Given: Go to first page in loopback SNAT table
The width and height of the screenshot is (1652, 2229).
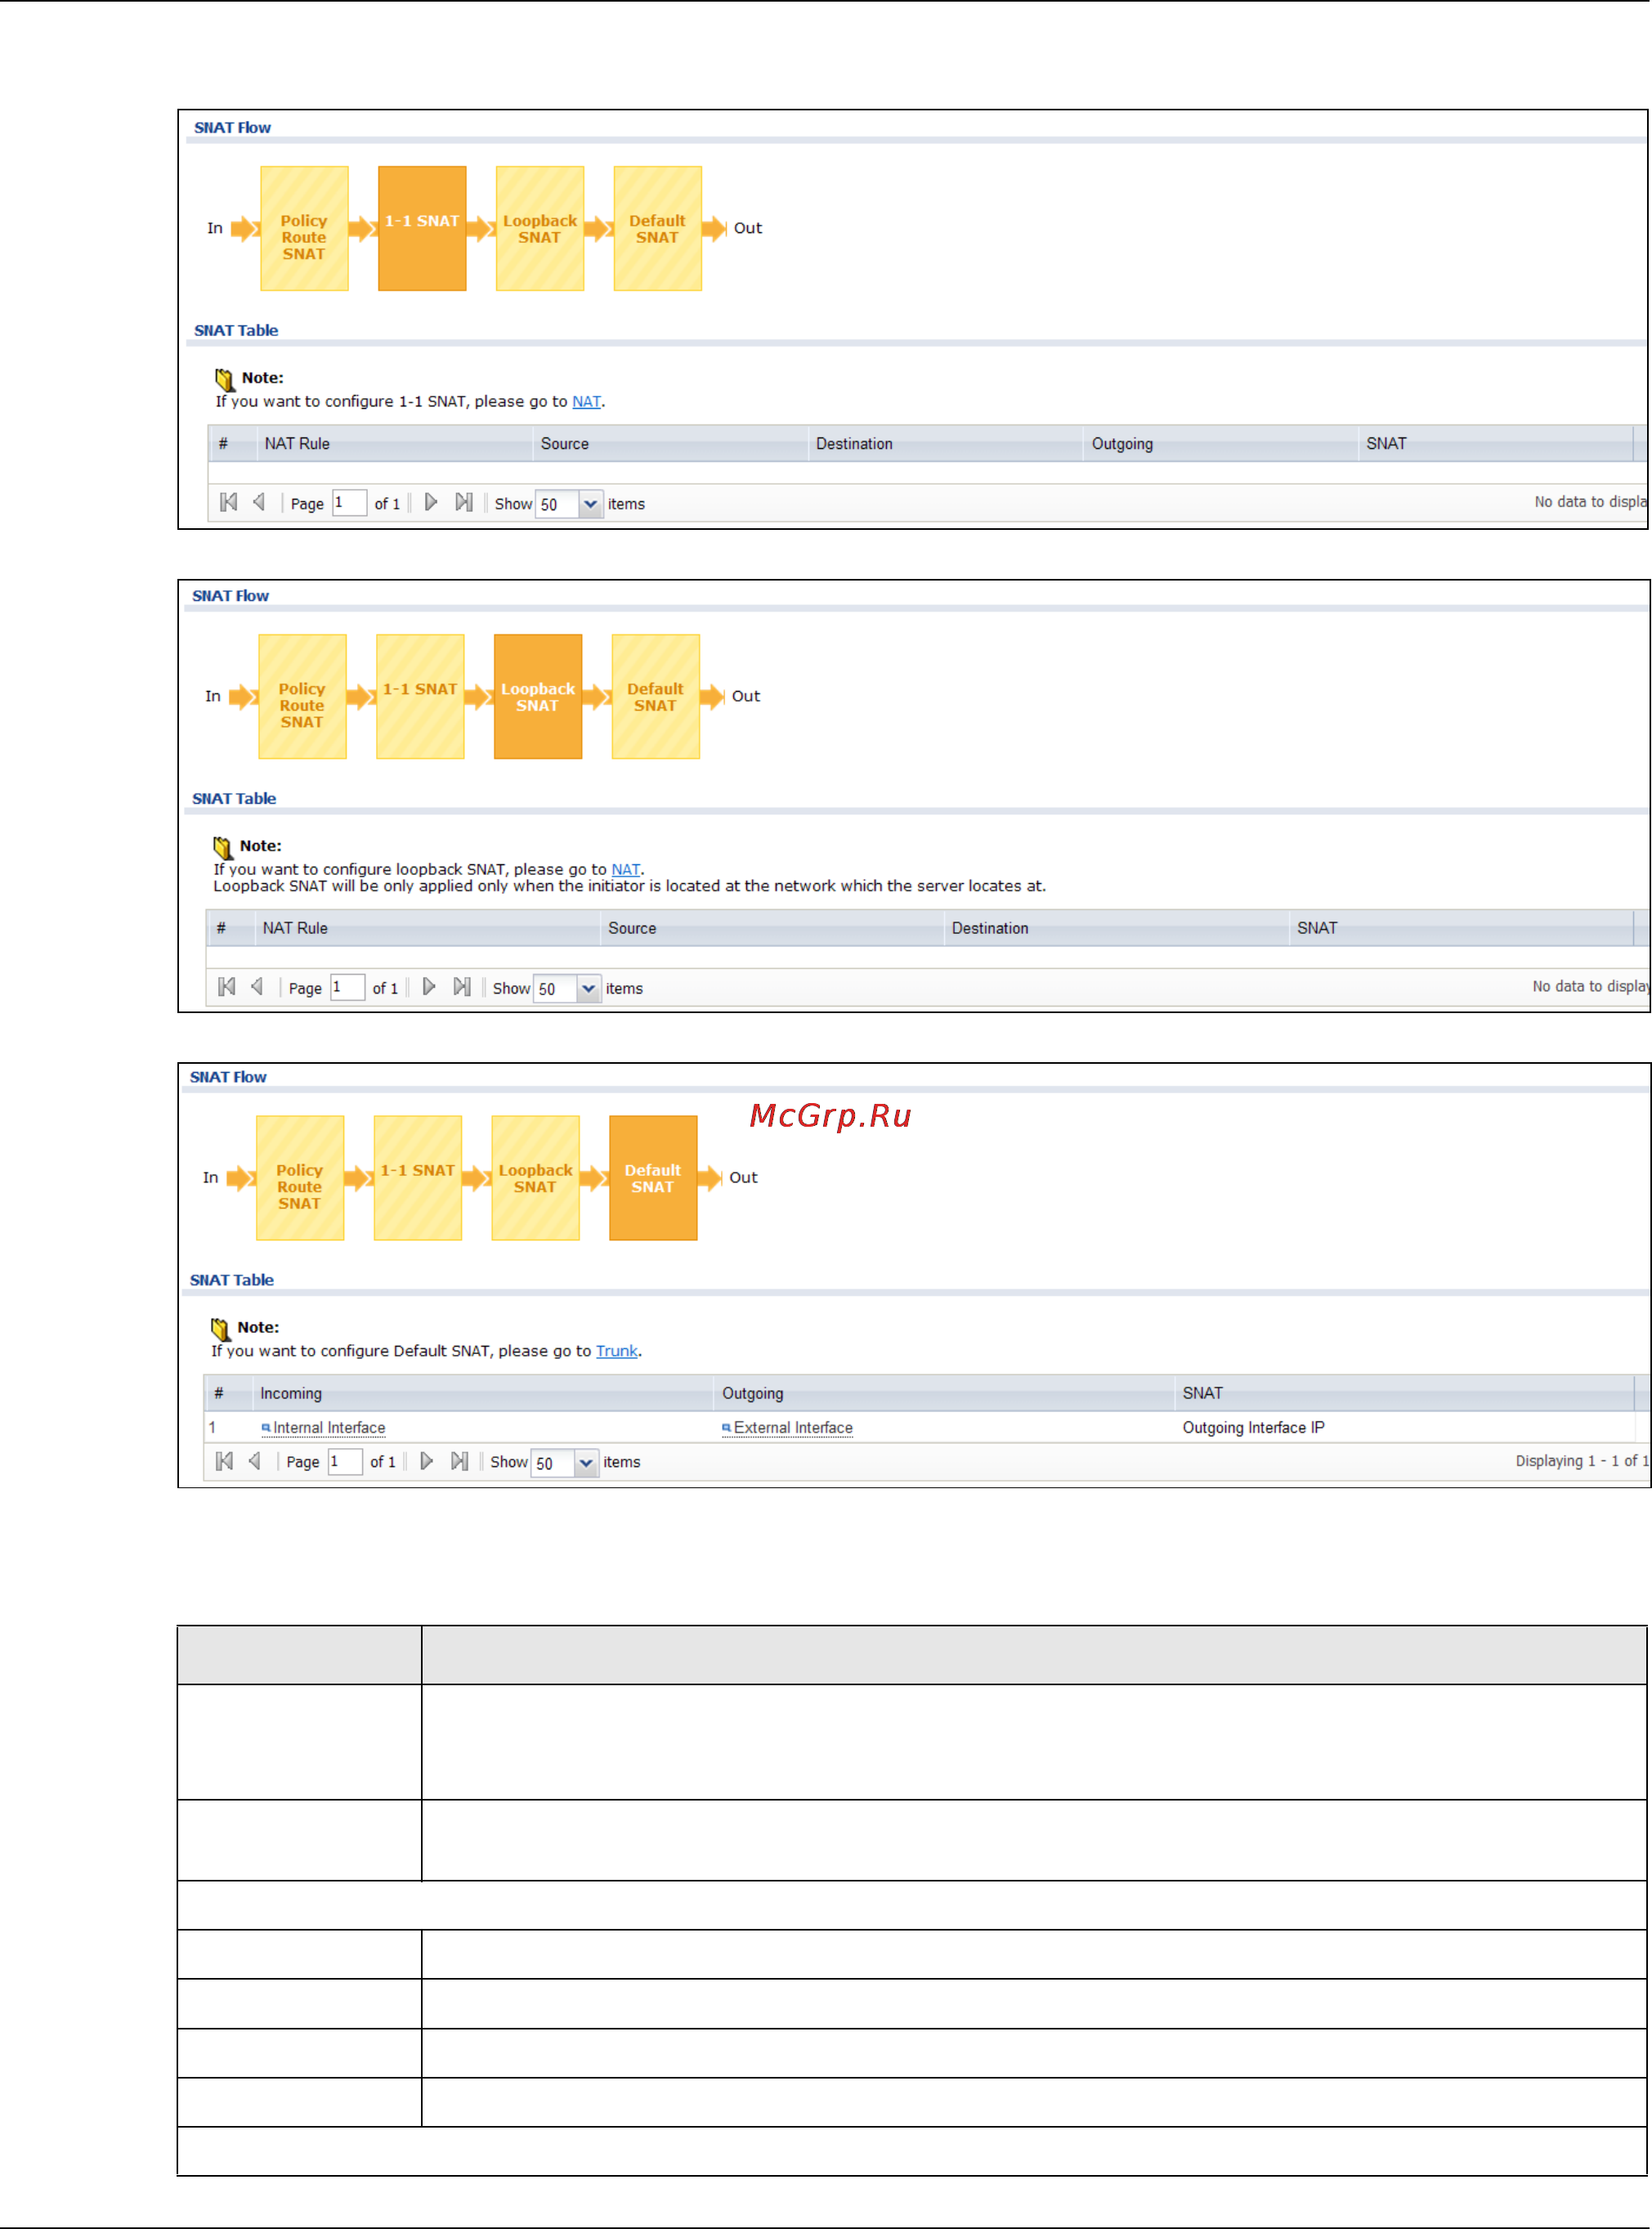Looking at the screenshot, I should tap(227, 986).
